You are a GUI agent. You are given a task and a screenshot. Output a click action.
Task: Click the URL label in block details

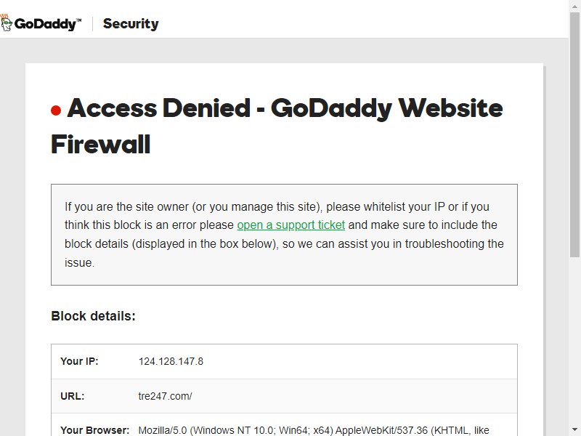pyautogui.click(x=72, y=396)
